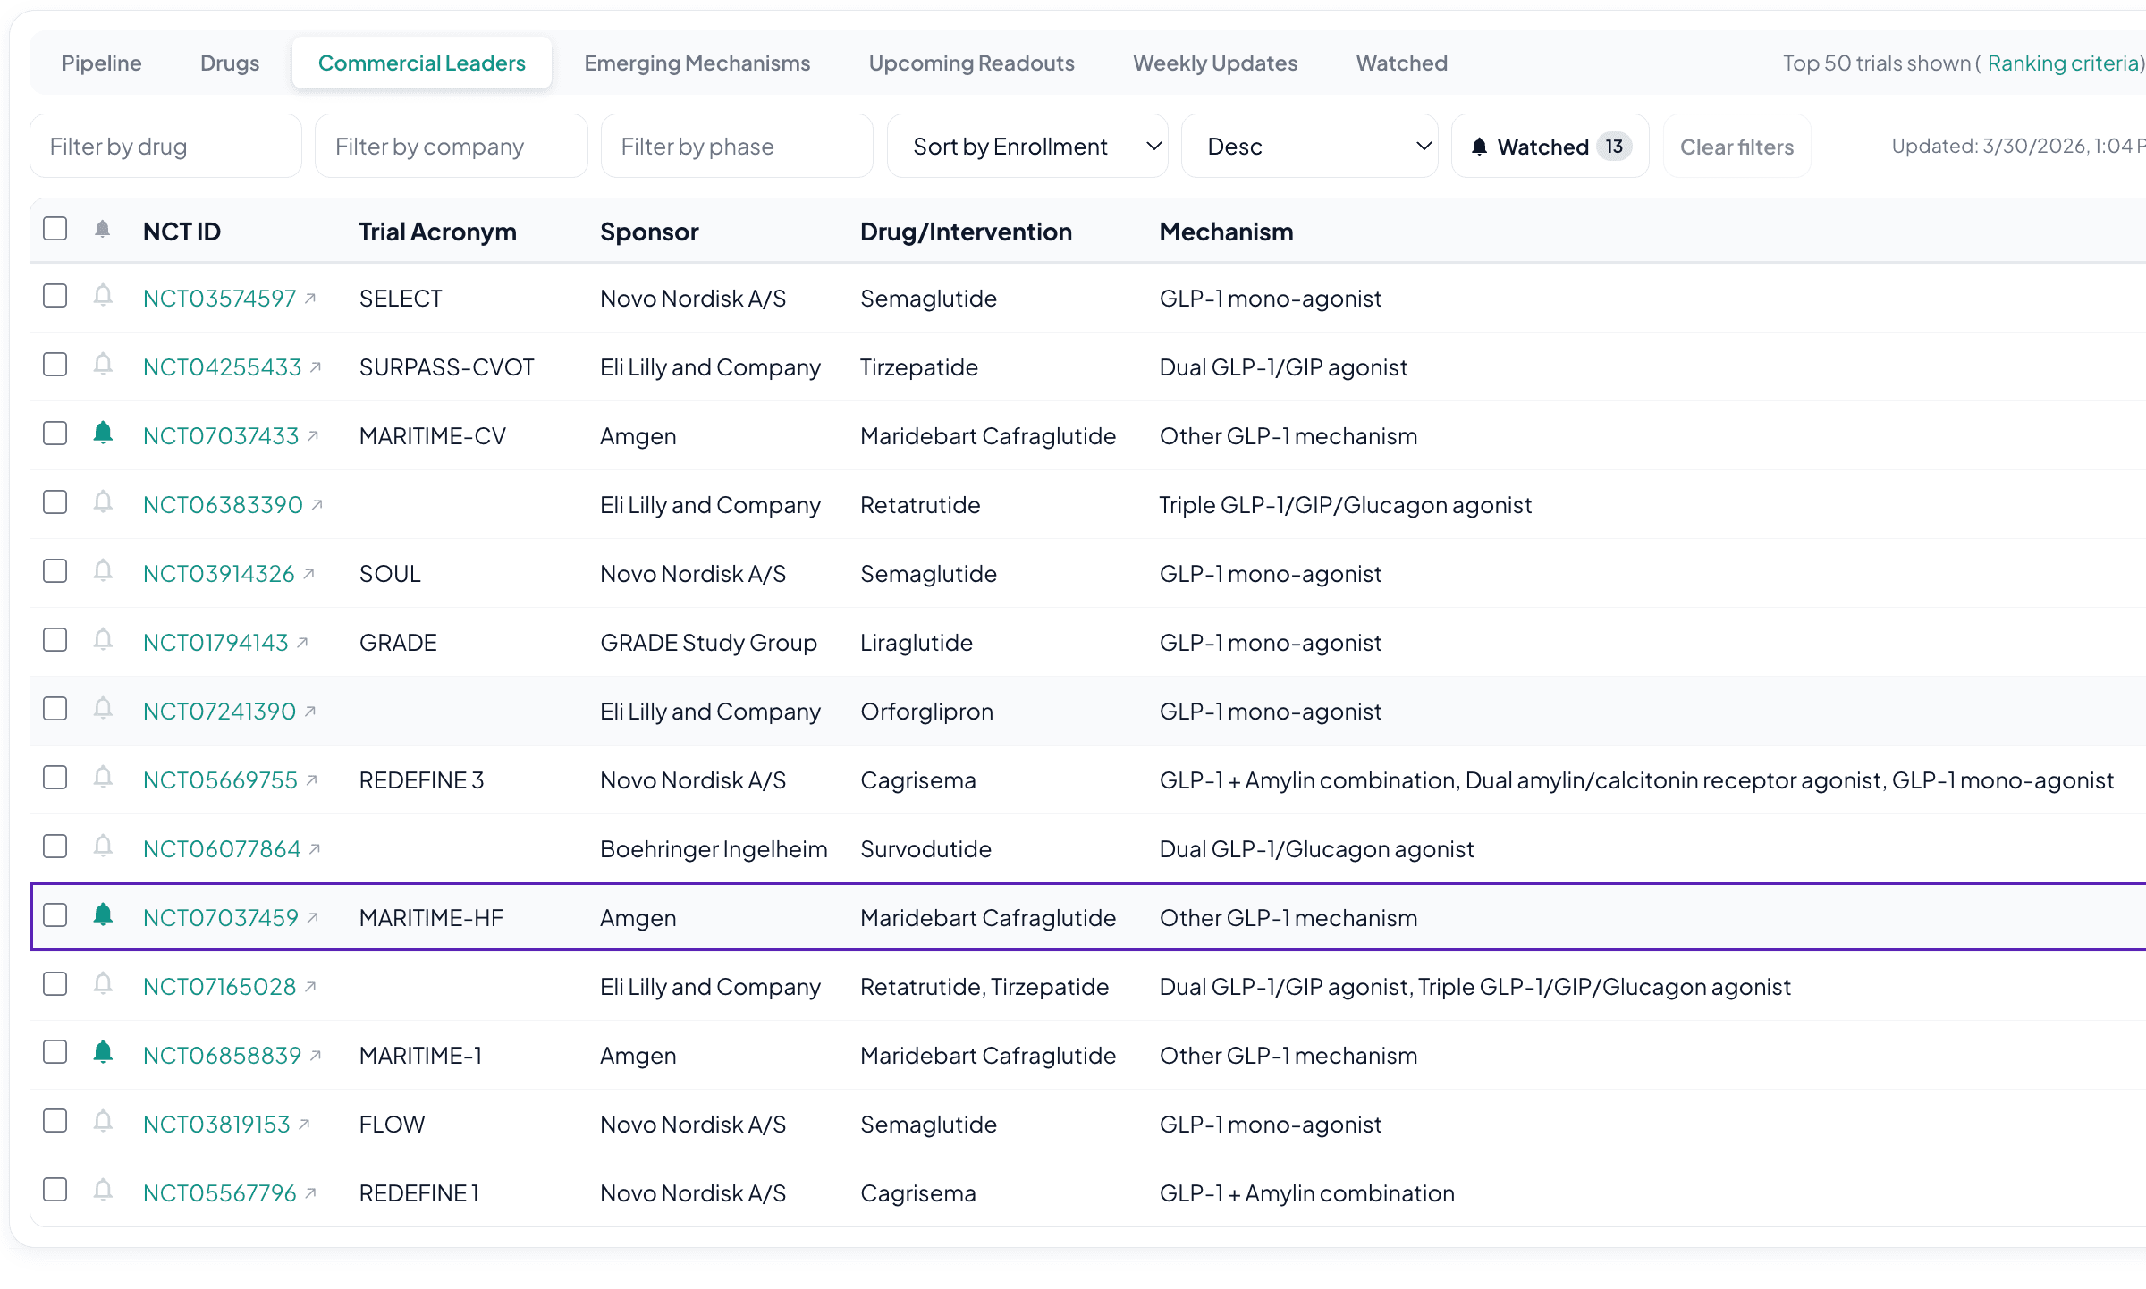The image size is (2146, 1289).
Task: Click the Drug/Intervention column header
Action: click(x=966, y=232)
